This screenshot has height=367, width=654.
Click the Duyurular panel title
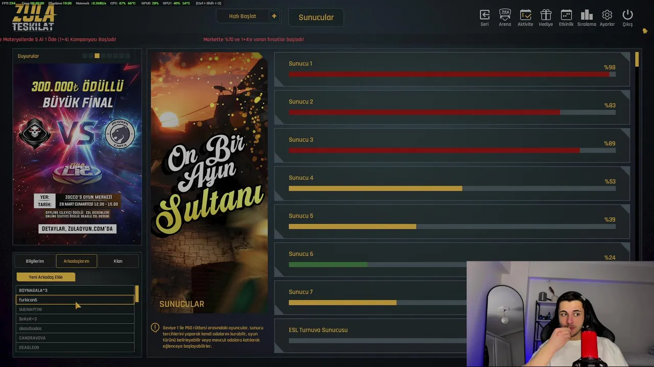pos(28,56)
